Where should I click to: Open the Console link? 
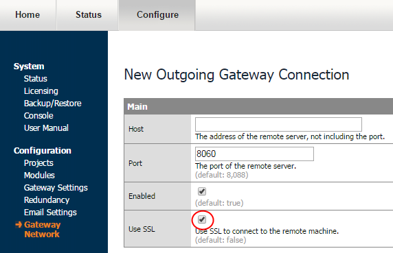(38, 116)
